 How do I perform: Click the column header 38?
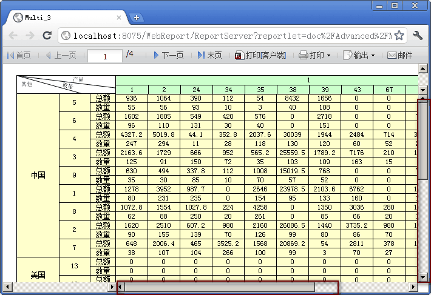(293, 90)
